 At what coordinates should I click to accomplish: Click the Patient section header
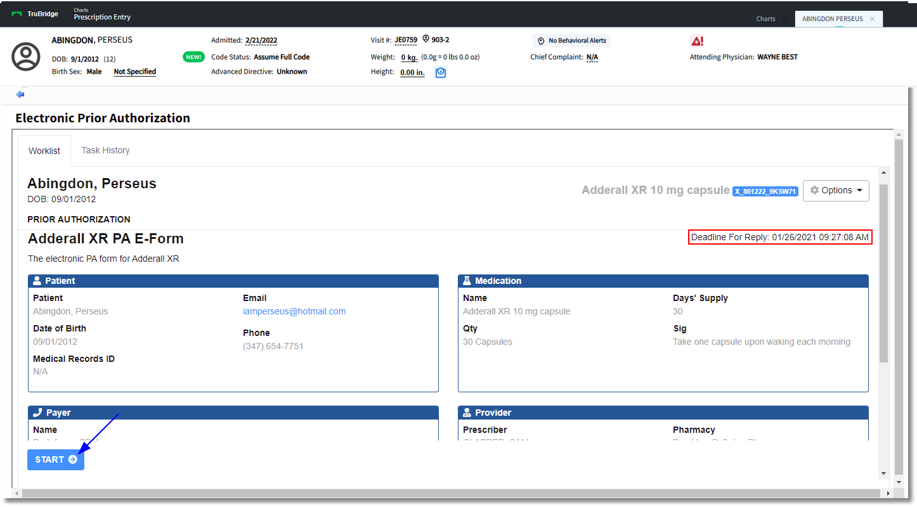(233, 281)
